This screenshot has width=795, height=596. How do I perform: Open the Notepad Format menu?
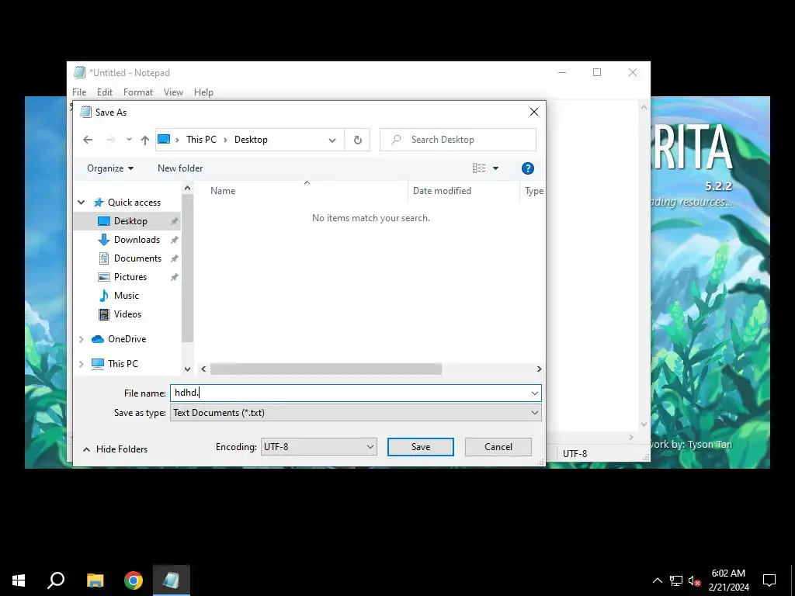pos(138,92)
